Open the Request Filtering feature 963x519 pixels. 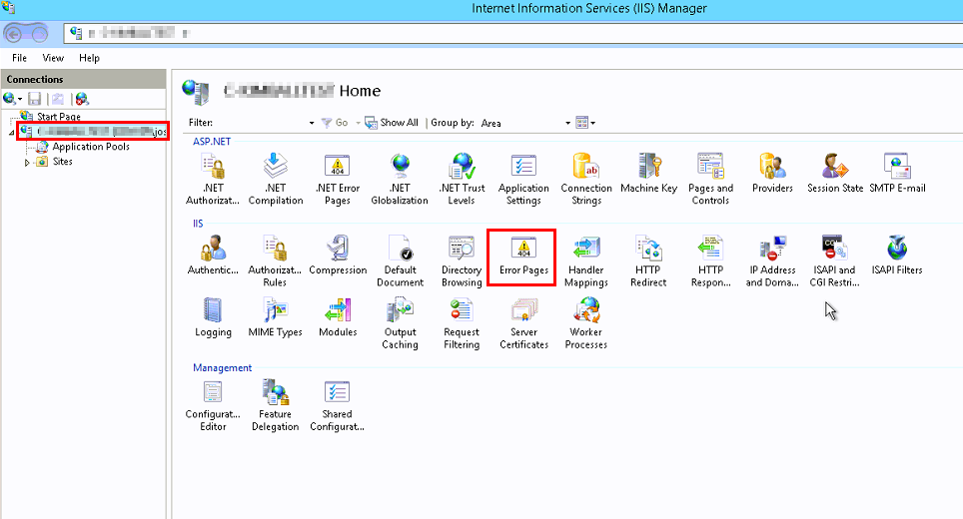click(x=462, y=323)
